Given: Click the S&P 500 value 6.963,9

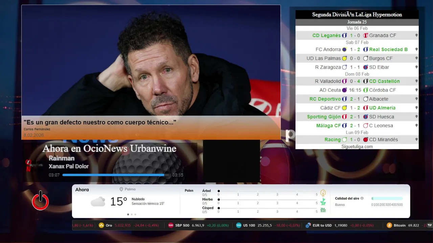Looking at the screenshot, I should click(198, 225).
